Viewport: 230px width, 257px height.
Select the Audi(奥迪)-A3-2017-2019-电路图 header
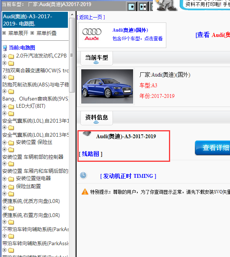click(x=35, y=20)
